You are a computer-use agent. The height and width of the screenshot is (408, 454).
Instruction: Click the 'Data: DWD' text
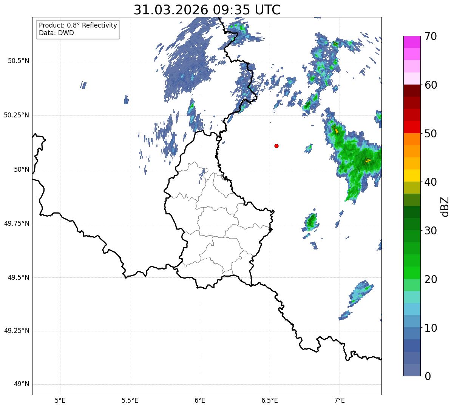pyautogui.click(x=57, y=33)
